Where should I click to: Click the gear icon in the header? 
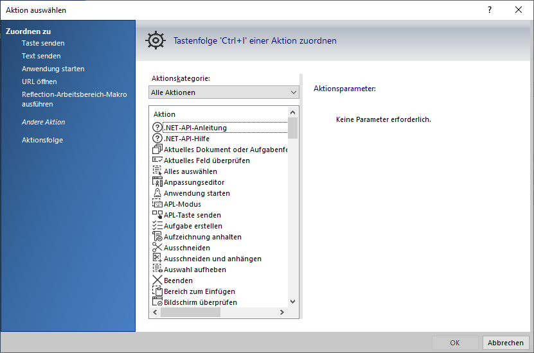coord(156,40)
